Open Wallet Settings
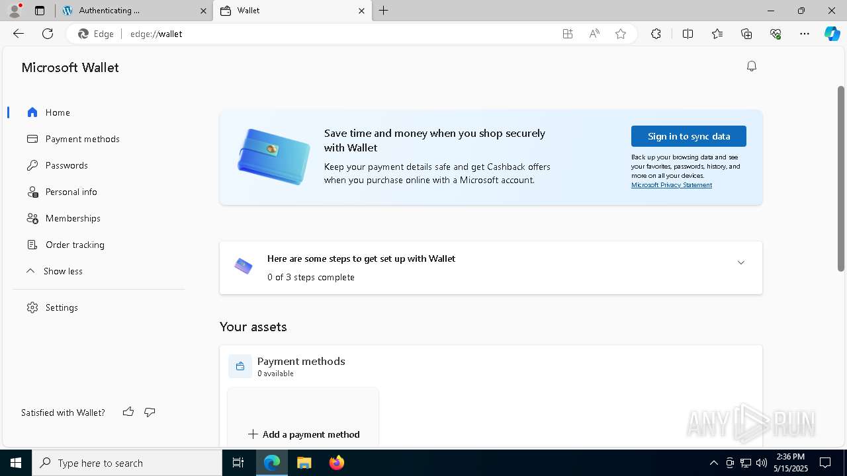The width and height of the screenshot is (847, 476). click(53, 307)
